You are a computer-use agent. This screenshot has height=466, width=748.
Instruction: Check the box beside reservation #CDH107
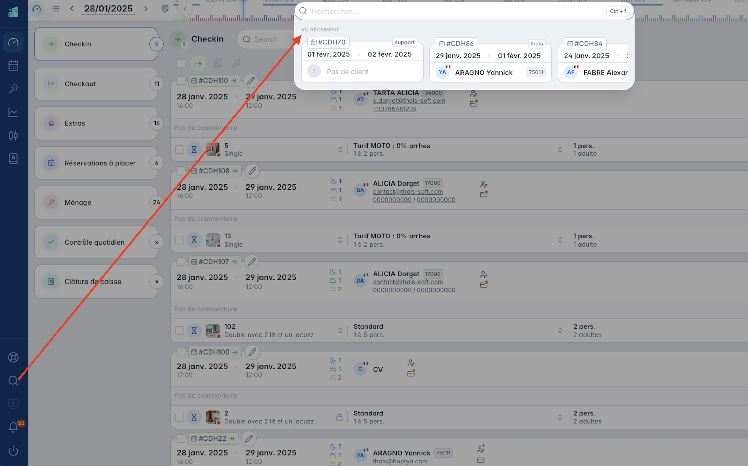click(x=181, y=262)
